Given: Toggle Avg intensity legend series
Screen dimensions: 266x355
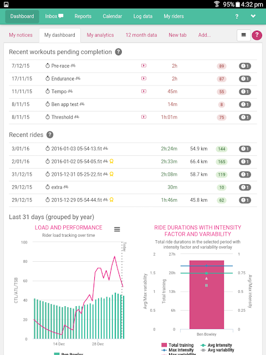Looking at the screenshot, I should pyautogui.click(x=216, y=345).
